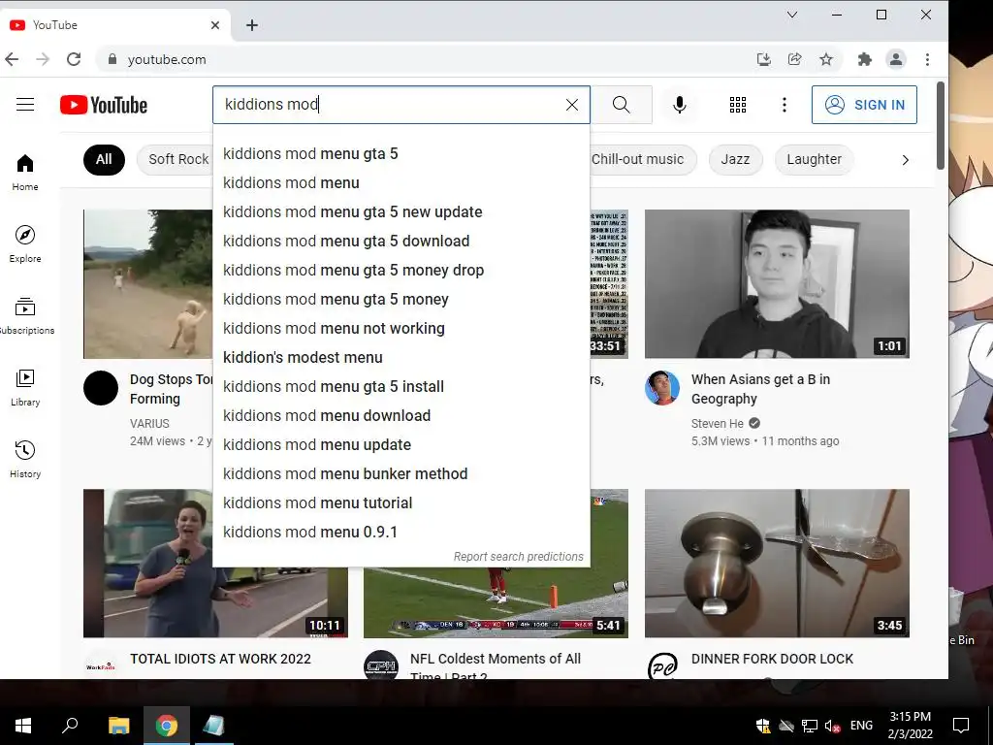Pick suggestion 'kiddions mod menu update'
This screenshot has width=993, height=745.
coord(400,445)
